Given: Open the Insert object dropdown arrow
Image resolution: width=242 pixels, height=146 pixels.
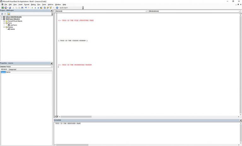Looking at the screenshot, I should click(8, 8).
